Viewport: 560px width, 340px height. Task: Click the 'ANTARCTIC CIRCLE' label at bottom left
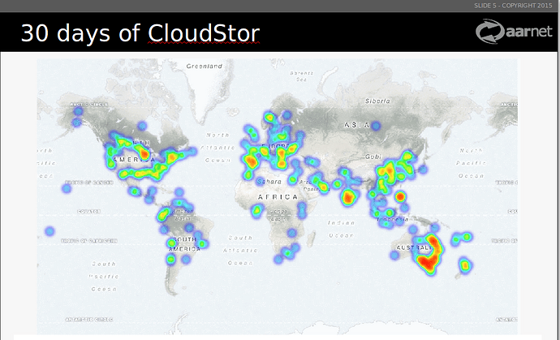[x=89, y=319]
